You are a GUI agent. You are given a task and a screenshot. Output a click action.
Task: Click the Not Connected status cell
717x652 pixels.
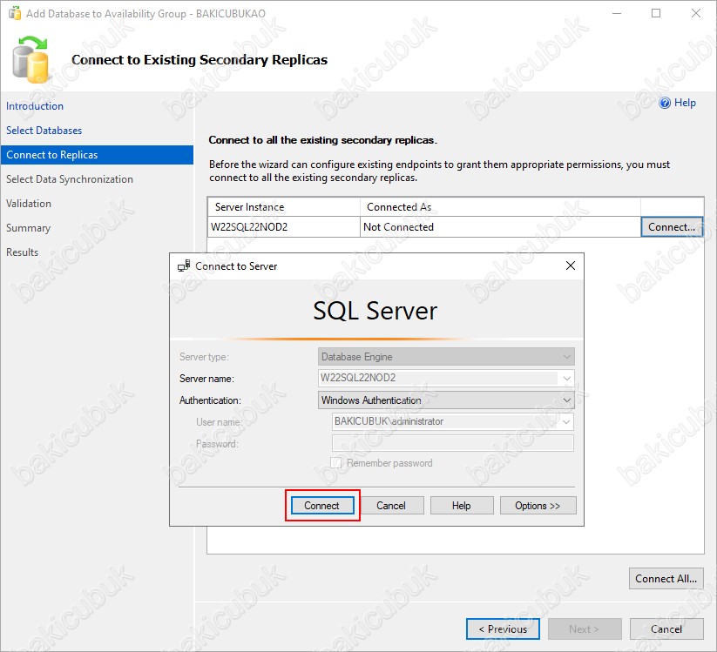500,226
